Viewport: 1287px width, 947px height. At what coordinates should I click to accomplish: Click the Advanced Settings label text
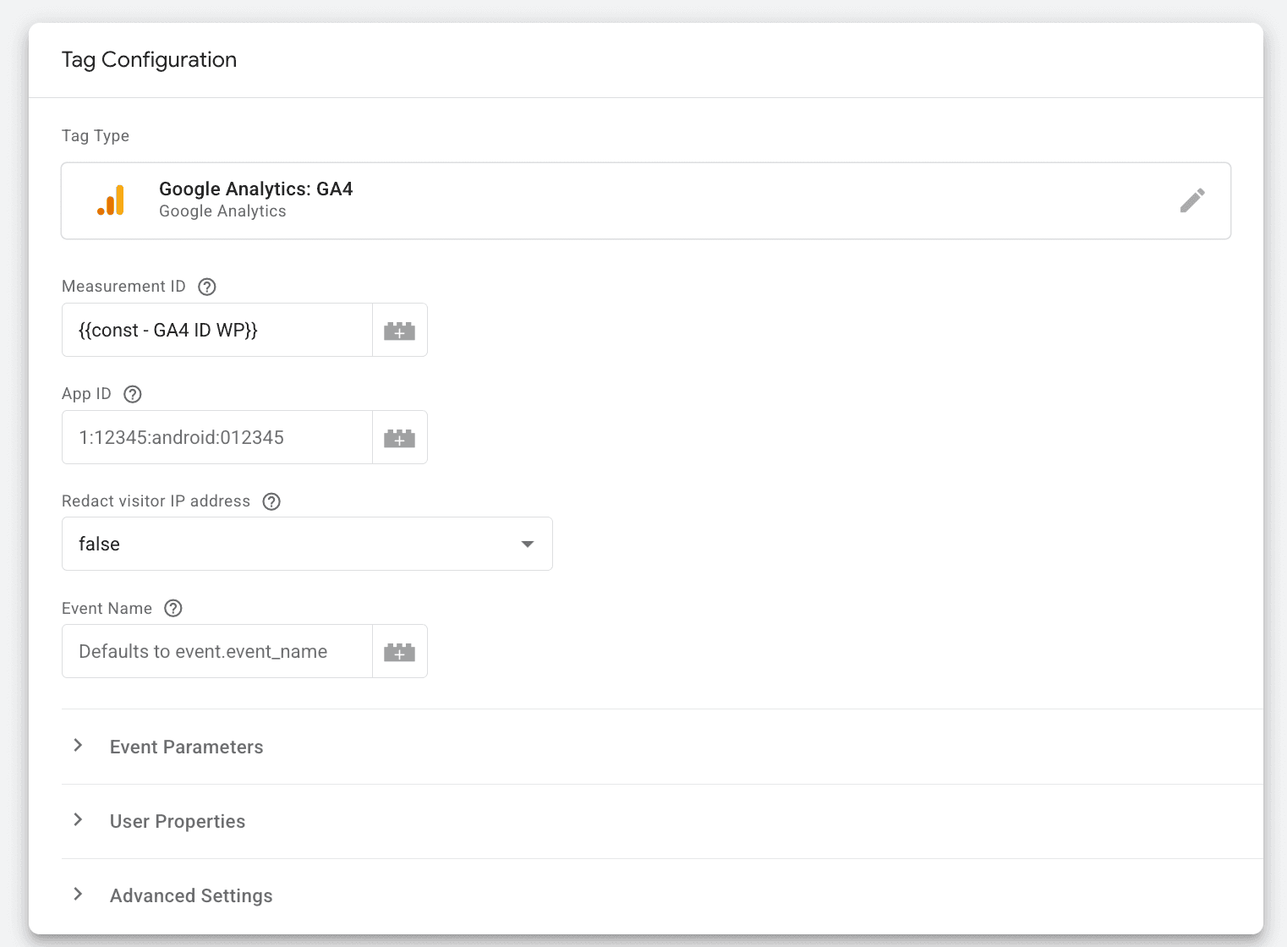pyautogui.click(x=191, y=895)
